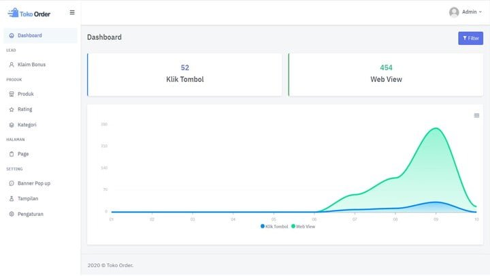Image resolution: width=490 pixels, height=276 pixels.
Task: Click the Kategori layers icon
Action: tap(12, 125)
